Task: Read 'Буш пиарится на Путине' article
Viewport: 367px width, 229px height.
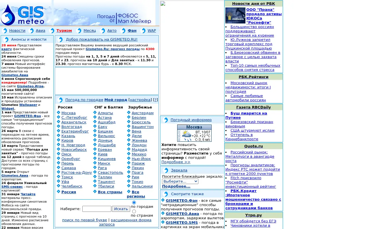Action: pyautogui.click(x=246, y=115)
